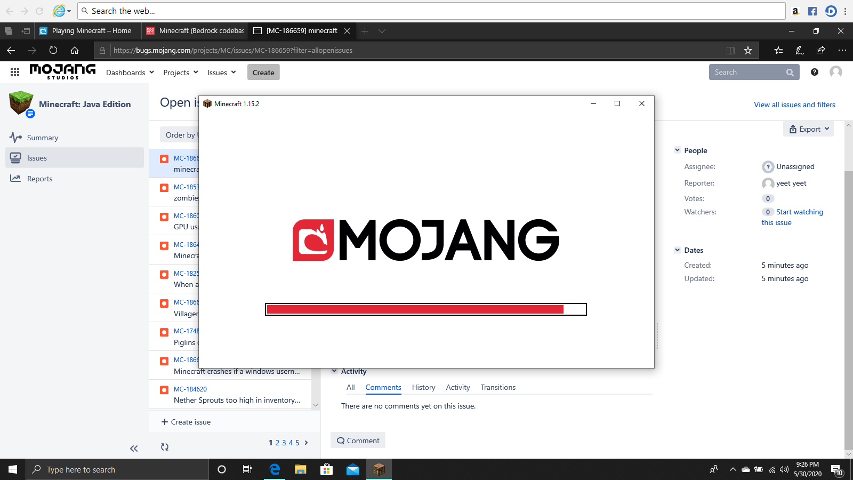Open the volume control in tray
This screenshot has height=480, width=853.
[x=784, y=469]
